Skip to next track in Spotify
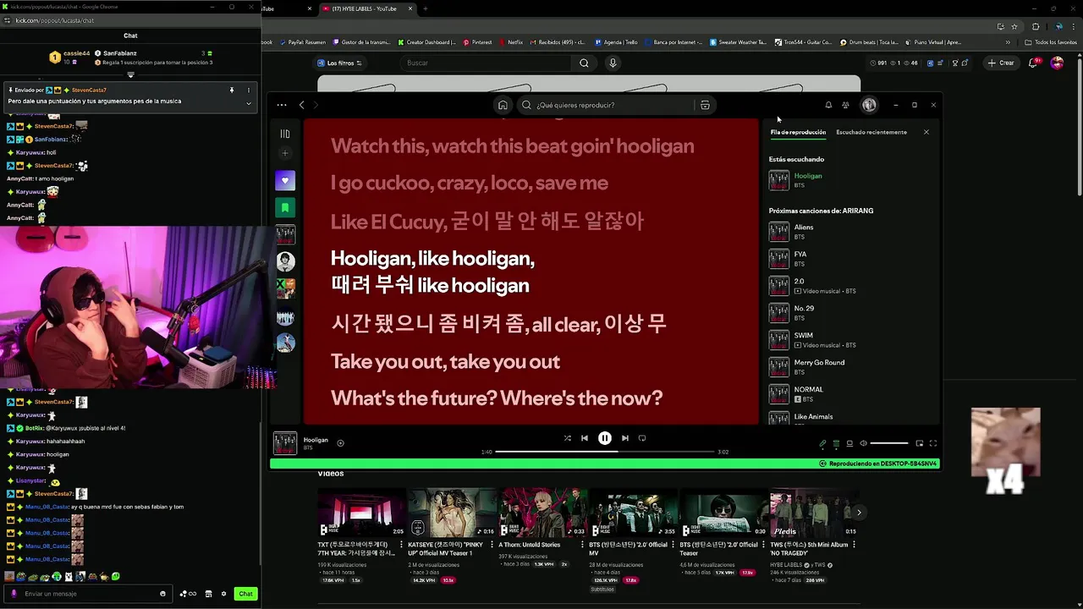 [x=625, y=438]
